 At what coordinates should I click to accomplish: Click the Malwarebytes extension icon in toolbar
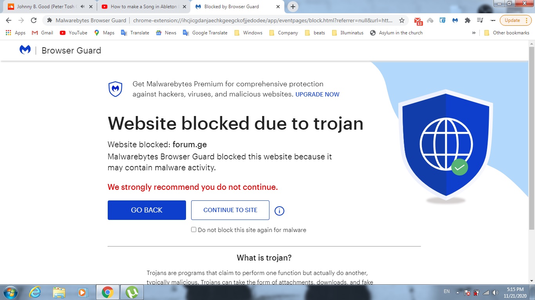click(x=455, y=20)
